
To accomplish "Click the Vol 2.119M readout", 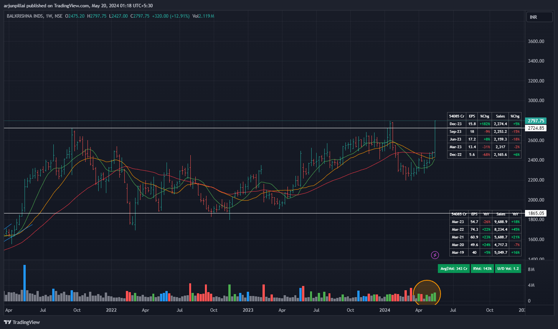I will (x=203, y=16).
